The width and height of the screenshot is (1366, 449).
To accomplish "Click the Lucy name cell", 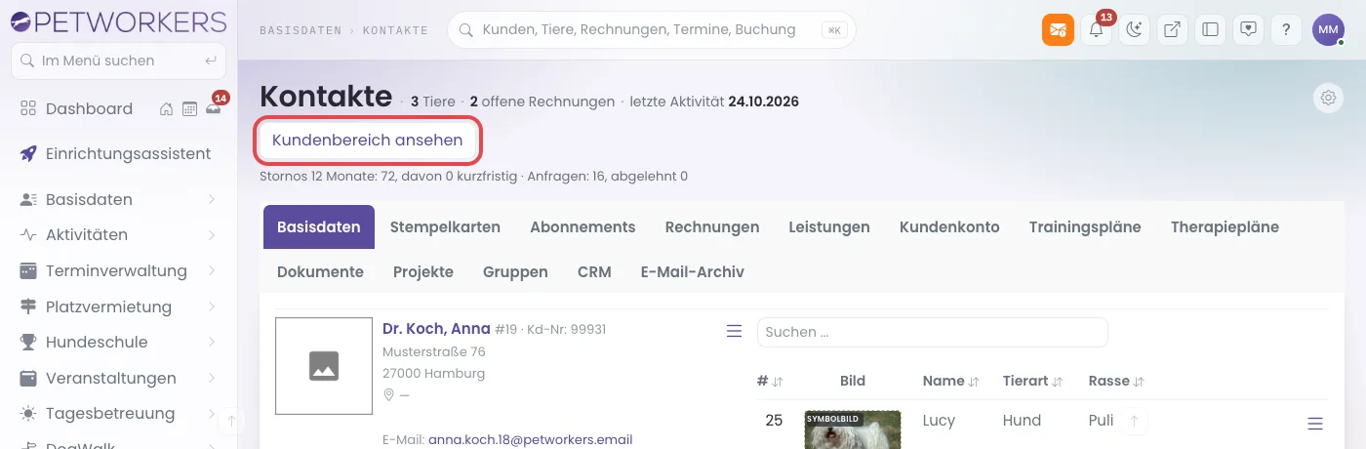I will [x=939, y=421].
